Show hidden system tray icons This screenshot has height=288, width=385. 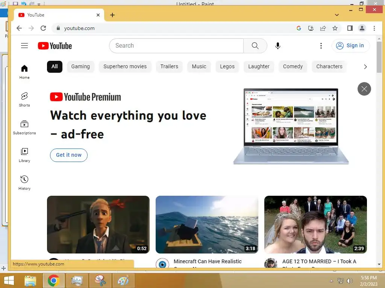pyautogui.click(x=332, y=281)
